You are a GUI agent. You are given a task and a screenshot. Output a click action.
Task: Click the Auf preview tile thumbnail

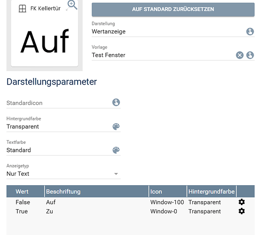(44, 33)
